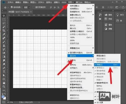Open the 图层 auto-select target dropdown

pyautogui.click(x=27, y=7)
